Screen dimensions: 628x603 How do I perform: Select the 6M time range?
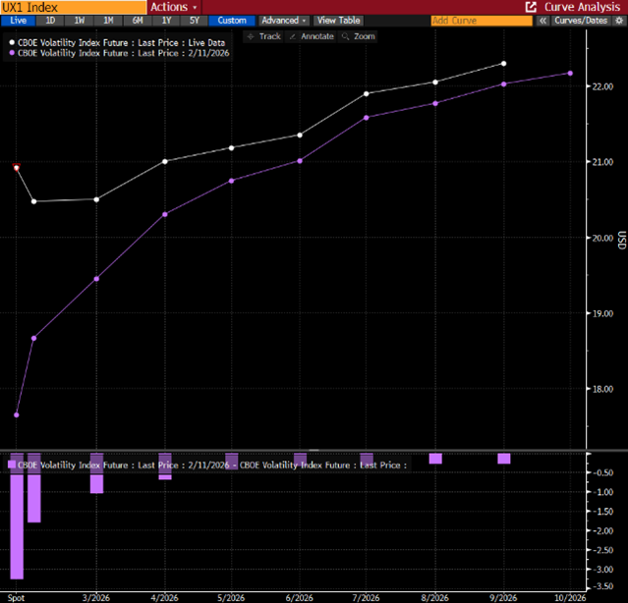136,21
